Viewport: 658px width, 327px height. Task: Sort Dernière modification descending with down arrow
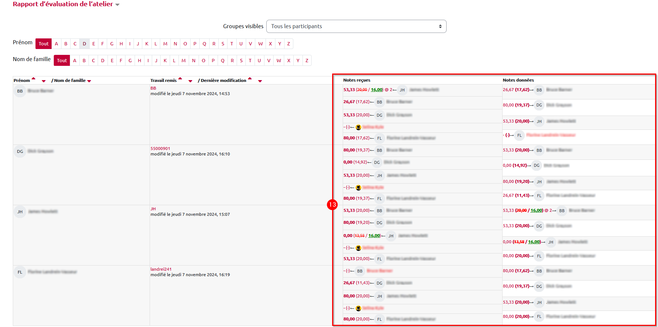pyautogui.click(x=260, y=81)
